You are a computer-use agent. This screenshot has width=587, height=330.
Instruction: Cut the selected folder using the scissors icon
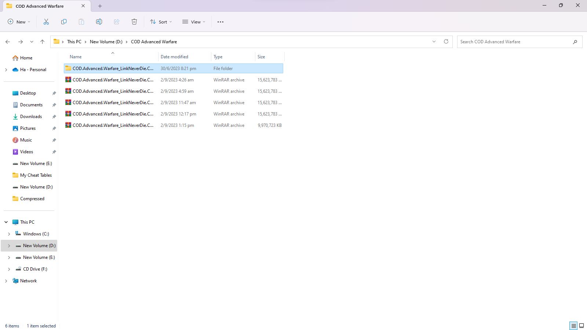click(46, 22)
